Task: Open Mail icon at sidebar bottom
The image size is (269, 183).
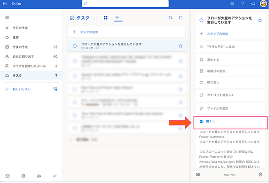Action: [7, 176]
